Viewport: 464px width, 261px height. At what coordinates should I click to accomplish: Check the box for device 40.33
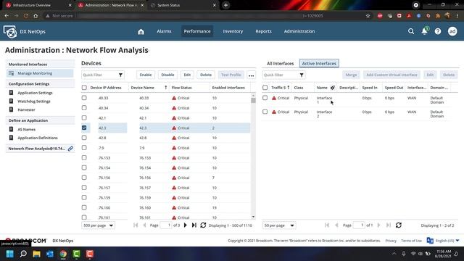pyautogui.click(x=84, y=98)
